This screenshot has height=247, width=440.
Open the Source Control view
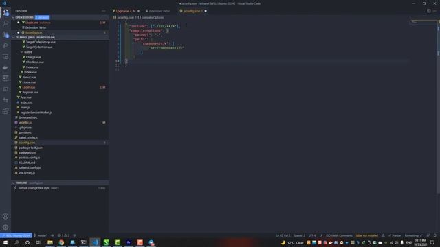tap(5, 34)
